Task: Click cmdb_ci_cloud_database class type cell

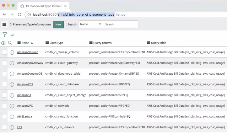Action: click(62, 84)
